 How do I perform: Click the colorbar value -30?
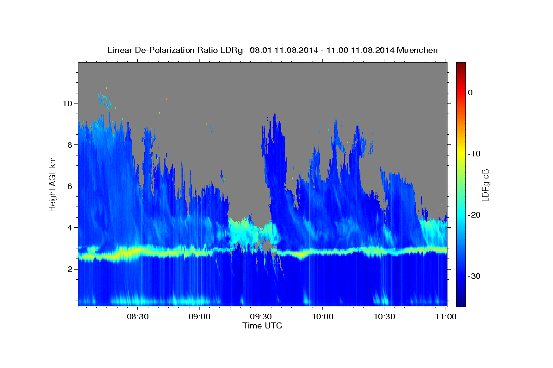coord(474,276)
